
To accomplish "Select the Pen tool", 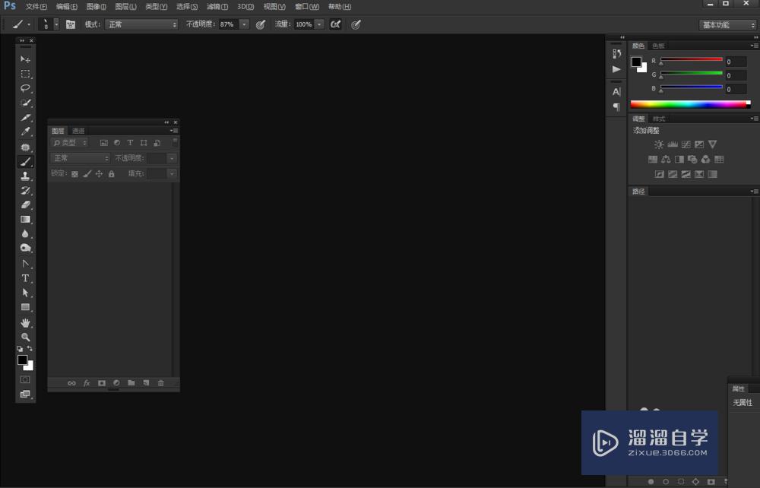I will pyautogui.click(x=25, y=264).
